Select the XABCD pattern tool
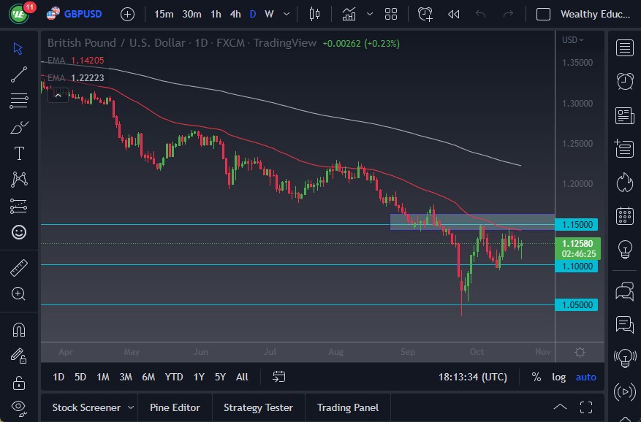The width and height of the screenshot is (641, 422). (x=18, y=179)
